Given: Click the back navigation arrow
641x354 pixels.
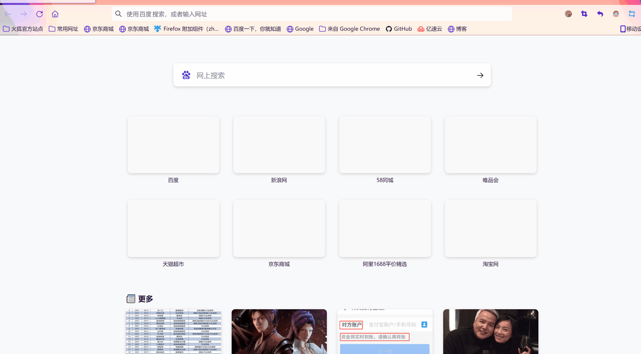Looking at the screenshot, I should coord(8,14).
